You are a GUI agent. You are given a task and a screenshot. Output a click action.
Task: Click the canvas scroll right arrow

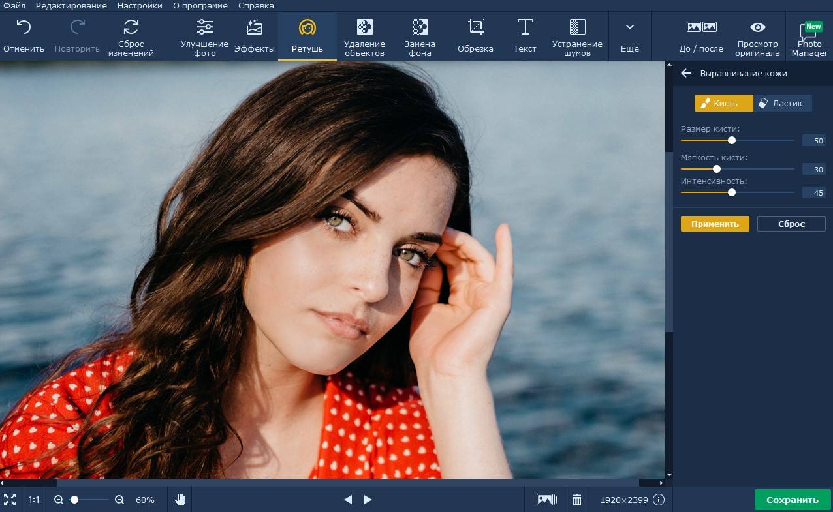pos(661,483)
